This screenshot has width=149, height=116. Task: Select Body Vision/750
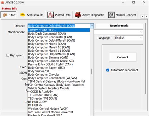click(59, 71)
